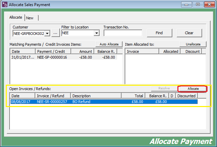Click the Find button

(x=159, y=33)
